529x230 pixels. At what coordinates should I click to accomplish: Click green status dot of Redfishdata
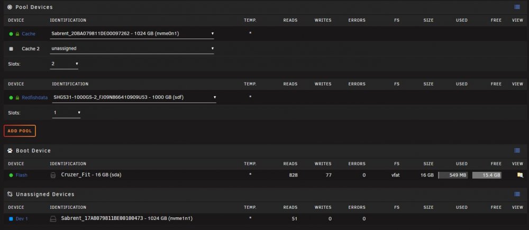click(11, 97)
